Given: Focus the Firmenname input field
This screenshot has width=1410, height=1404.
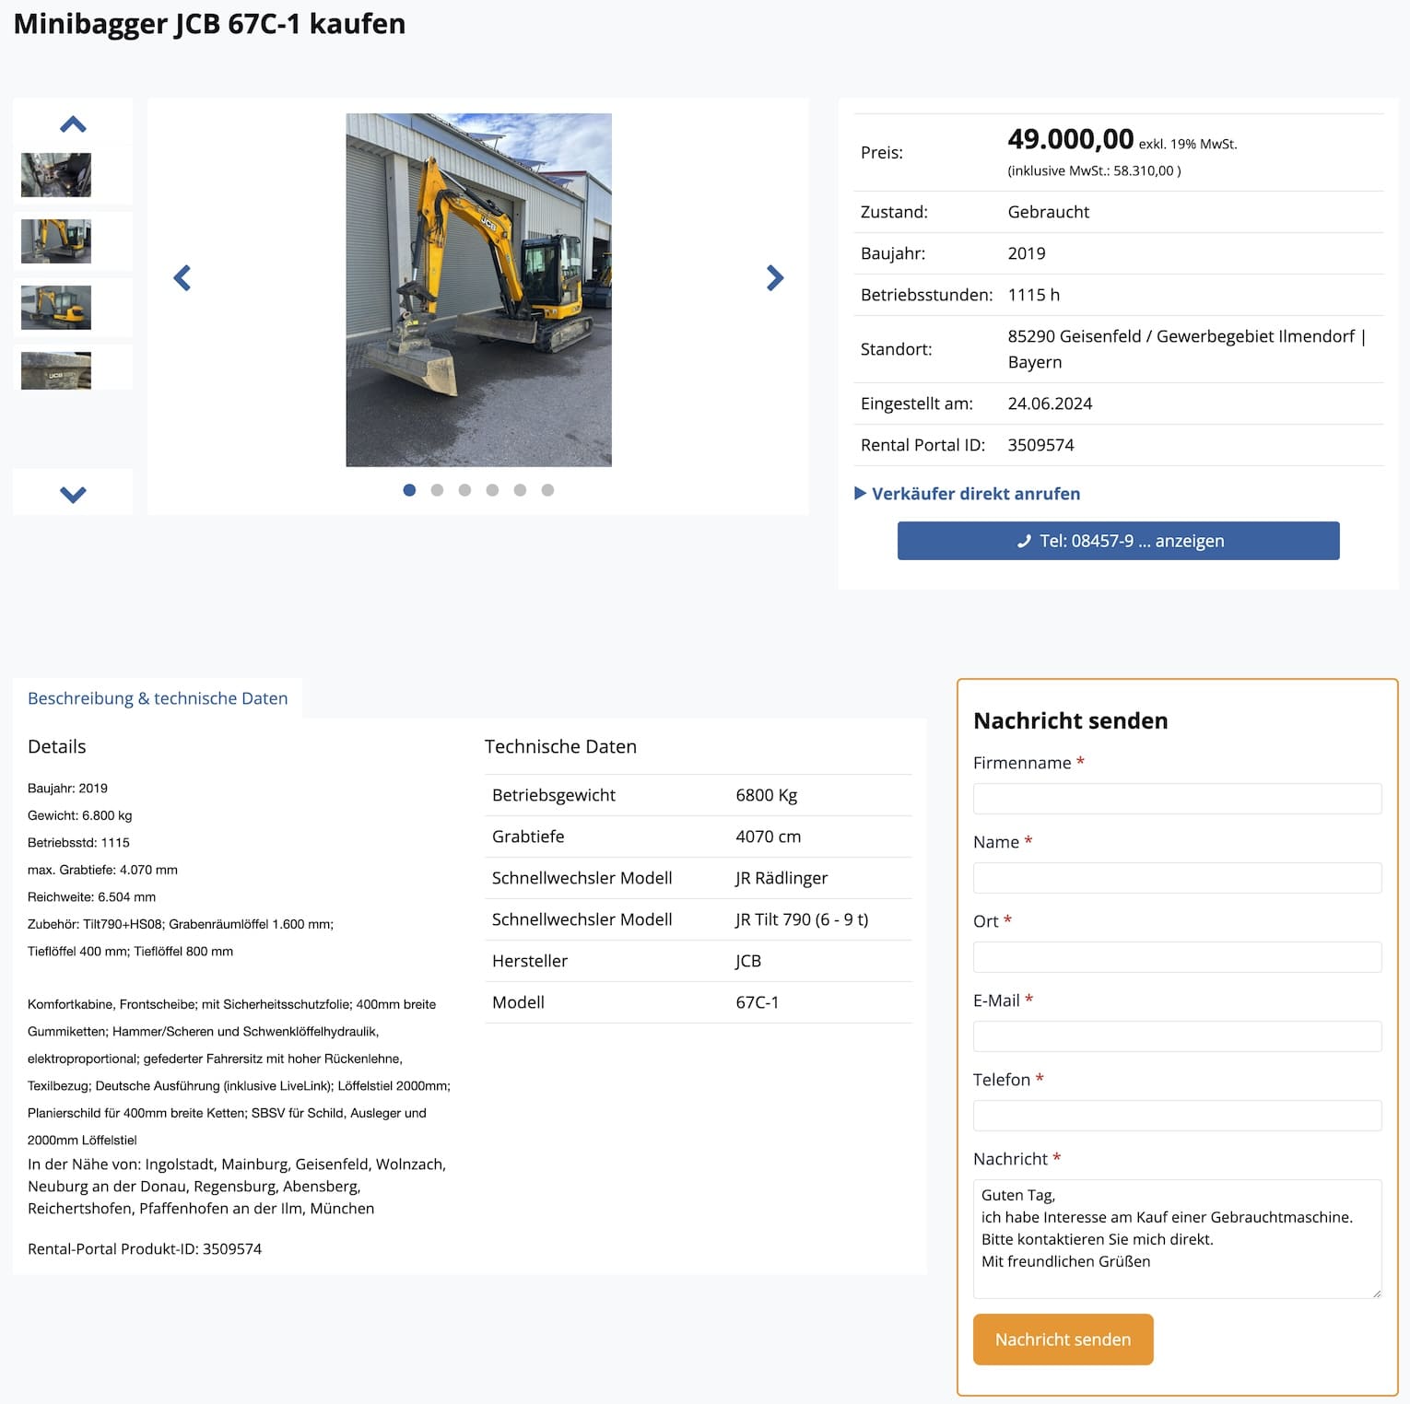Looking at the screenshot, I should click(1177, 799).
